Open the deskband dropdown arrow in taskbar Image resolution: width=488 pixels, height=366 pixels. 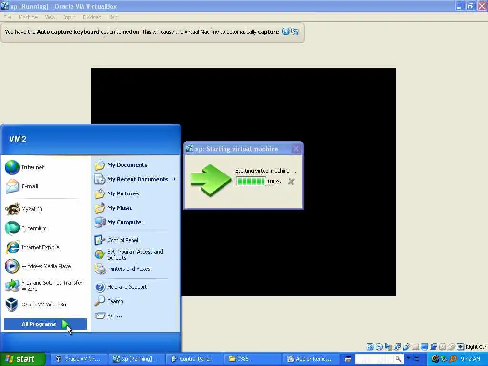click(408, 358)
